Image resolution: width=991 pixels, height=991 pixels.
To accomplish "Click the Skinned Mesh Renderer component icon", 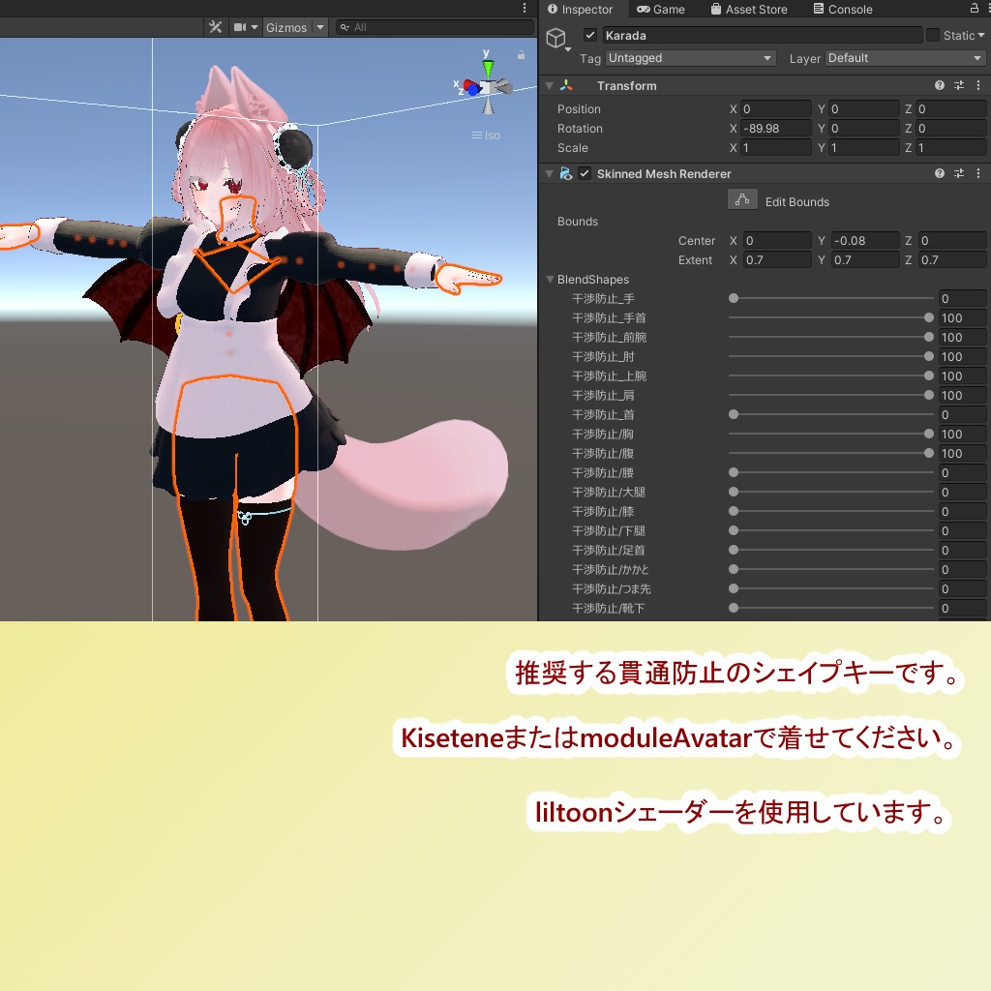I will pyautogui.click(x=567, y=173).
